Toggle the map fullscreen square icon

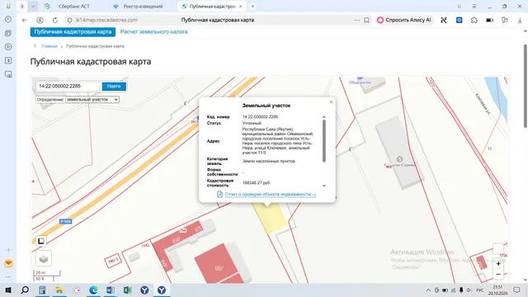point(40,241)
